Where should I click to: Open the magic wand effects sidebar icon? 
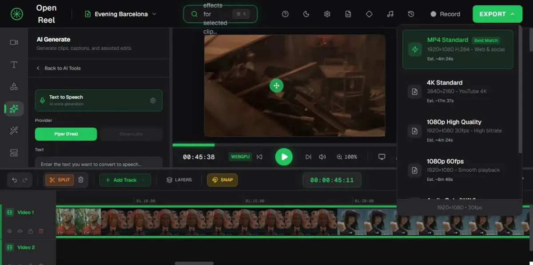click(14, 131)
